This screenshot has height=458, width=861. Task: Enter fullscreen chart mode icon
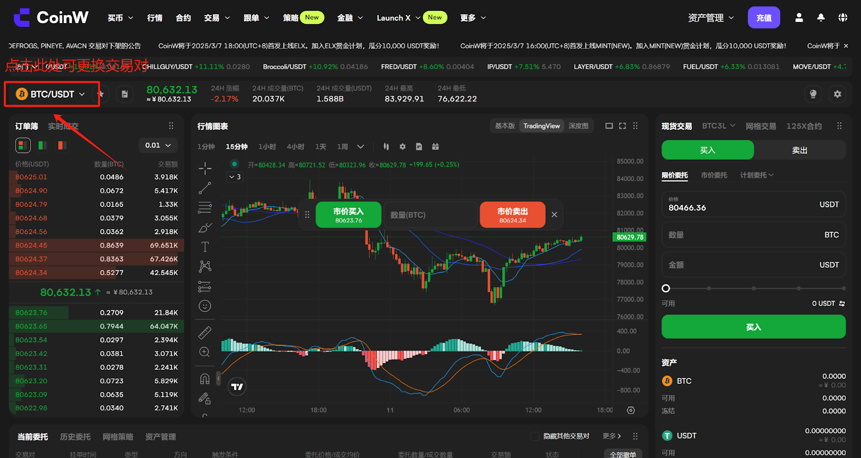(623, 126)
